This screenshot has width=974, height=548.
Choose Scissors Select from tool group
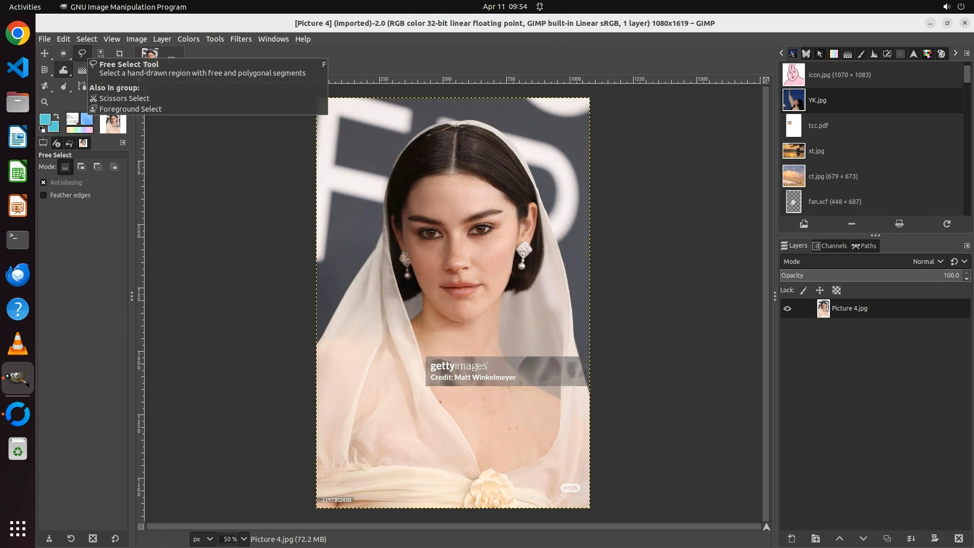(124, 98)
